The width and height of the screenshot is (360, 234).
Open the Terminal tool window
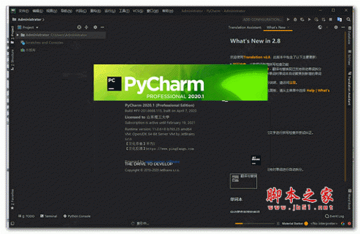pos(49,216)
